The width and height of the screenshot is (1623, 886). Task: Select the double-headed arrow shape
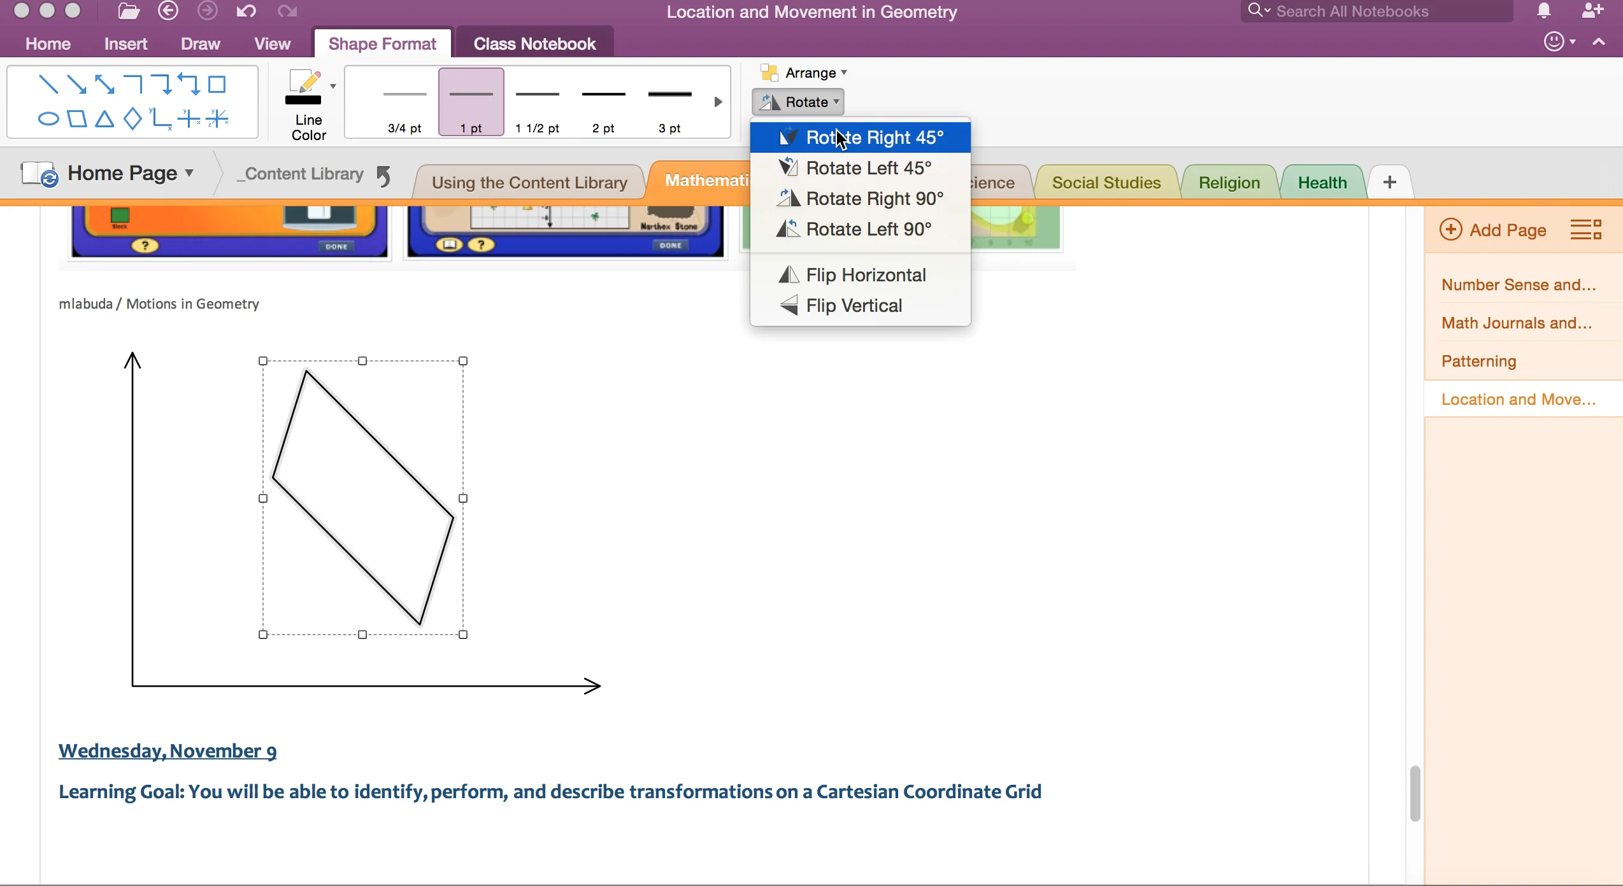(104, 83)
